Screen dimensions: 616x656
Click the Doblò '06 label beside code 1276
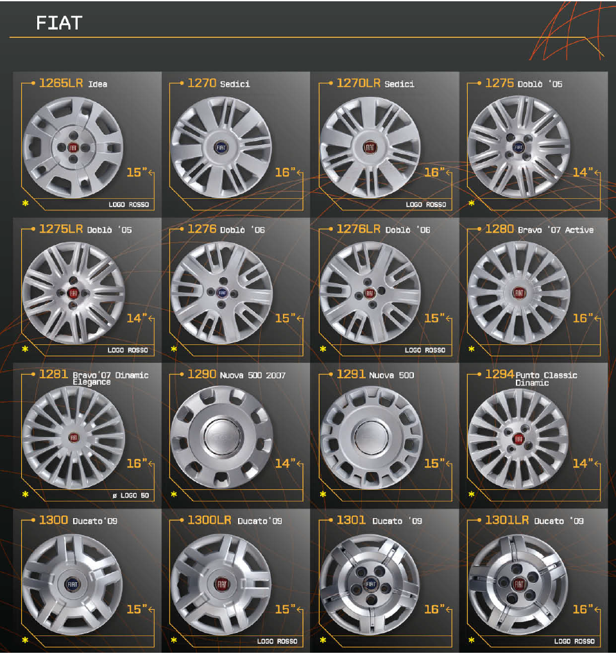tap(243, 230)
